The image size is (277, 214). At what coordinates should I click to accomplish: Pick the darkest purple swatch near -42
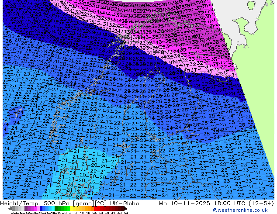pos(26,208)
